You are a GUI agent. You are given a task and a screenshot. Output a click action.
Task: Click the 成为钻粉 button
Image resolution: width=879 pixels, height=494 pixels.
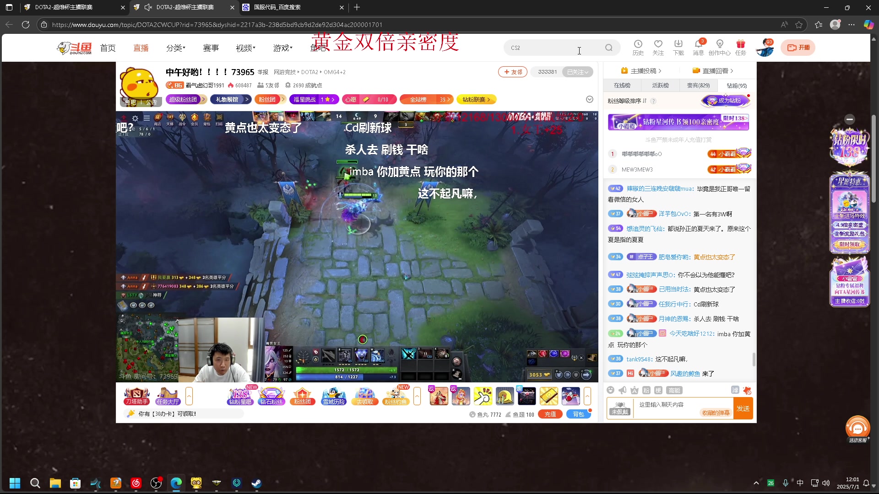725,101
